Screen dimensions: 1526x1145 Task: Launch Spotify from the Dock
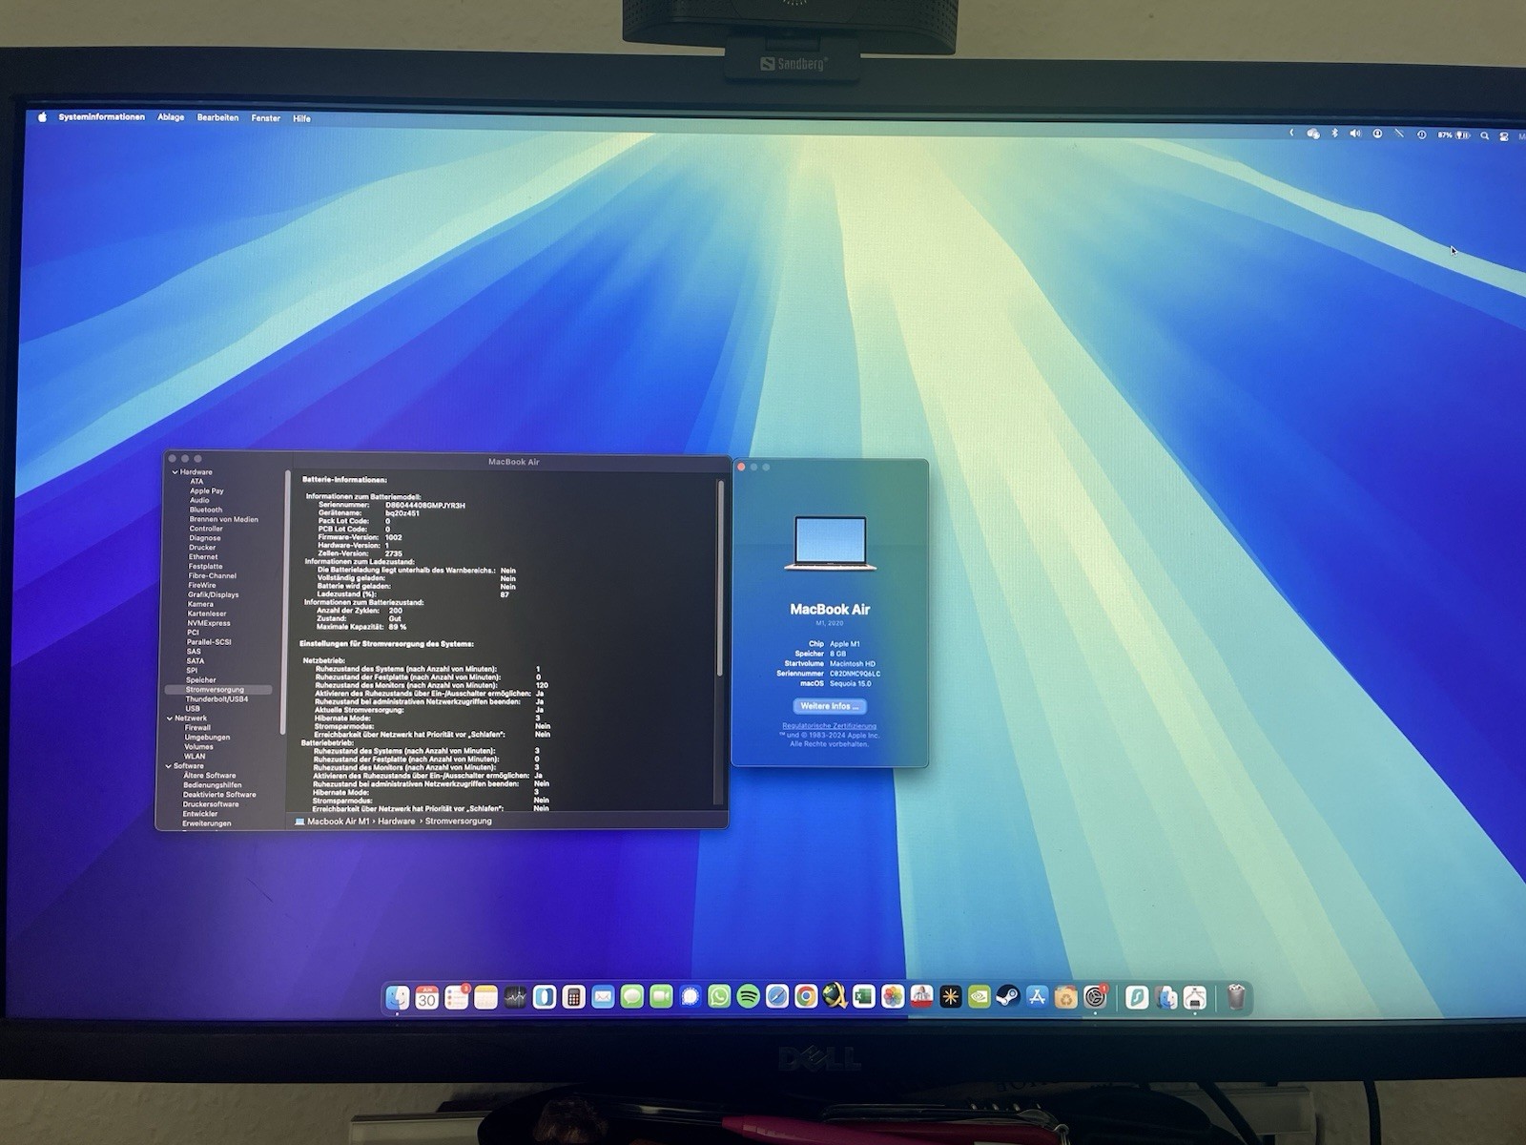(749, 998)
